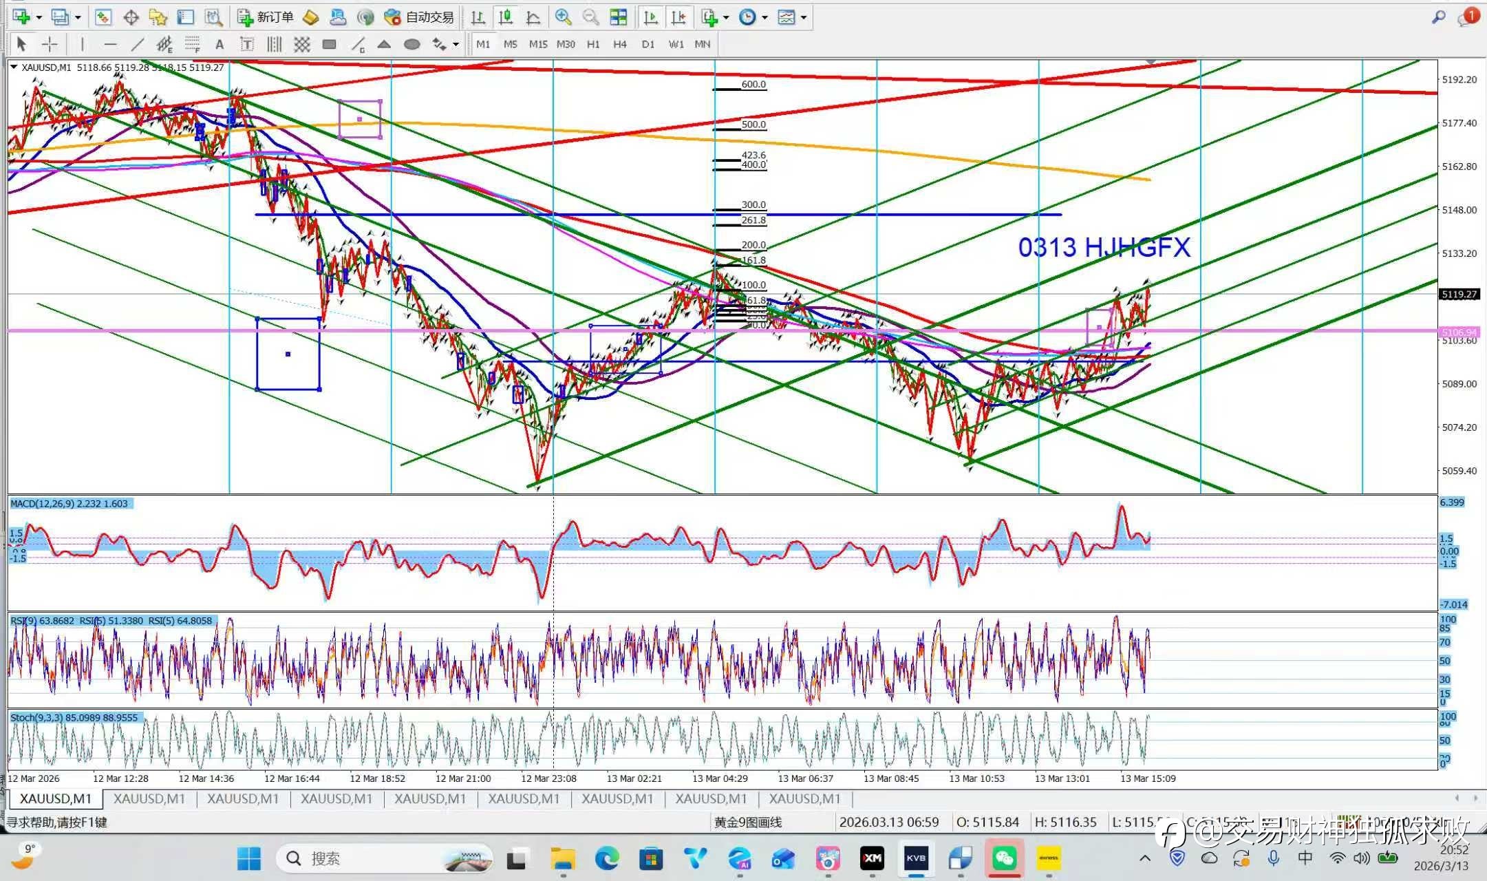Select the ellipse shape tool
The width and height of the screenshot is (1487, 881).
click(x=411, y=45)
